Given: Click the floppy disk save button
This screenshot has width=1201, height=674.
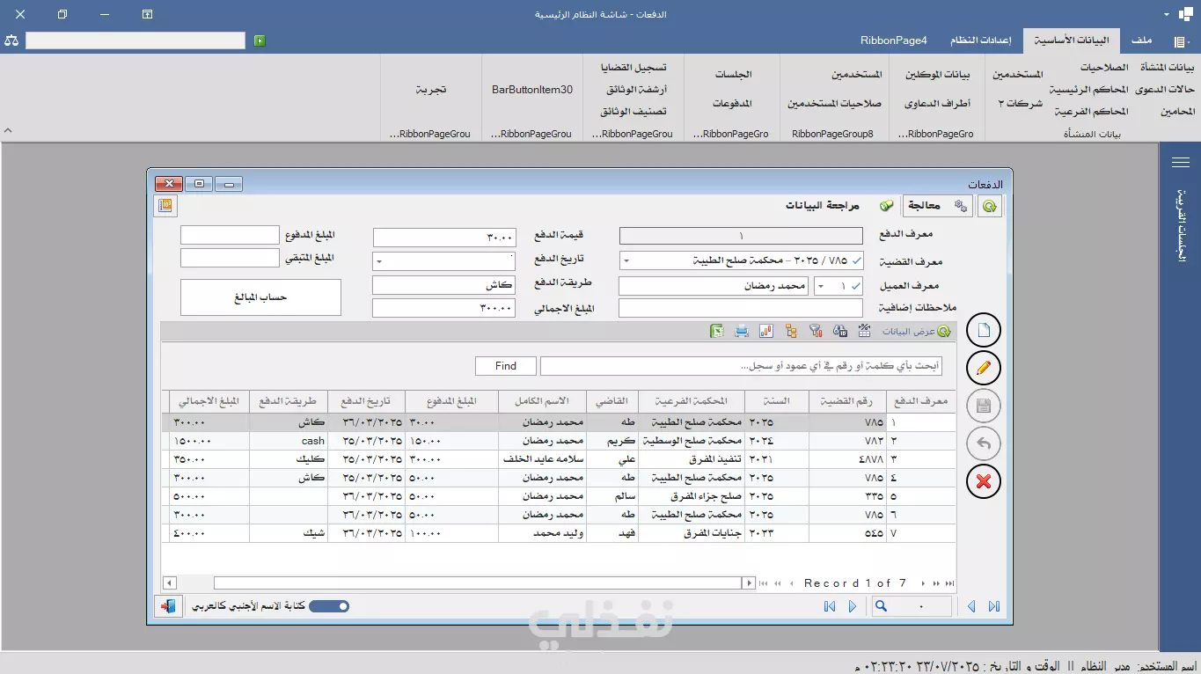Looking at the screenshot, I should tap(984, 406).
